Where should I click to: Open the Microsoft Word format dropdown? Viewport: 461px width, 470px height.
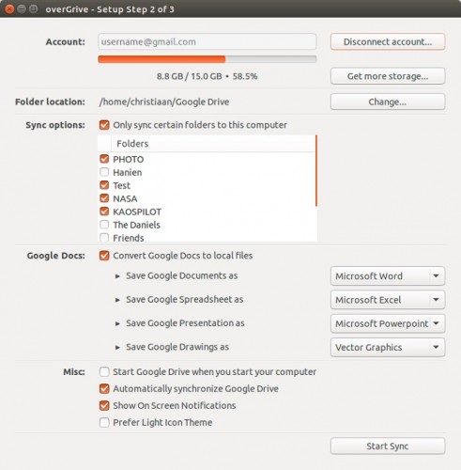click(388, 276)
